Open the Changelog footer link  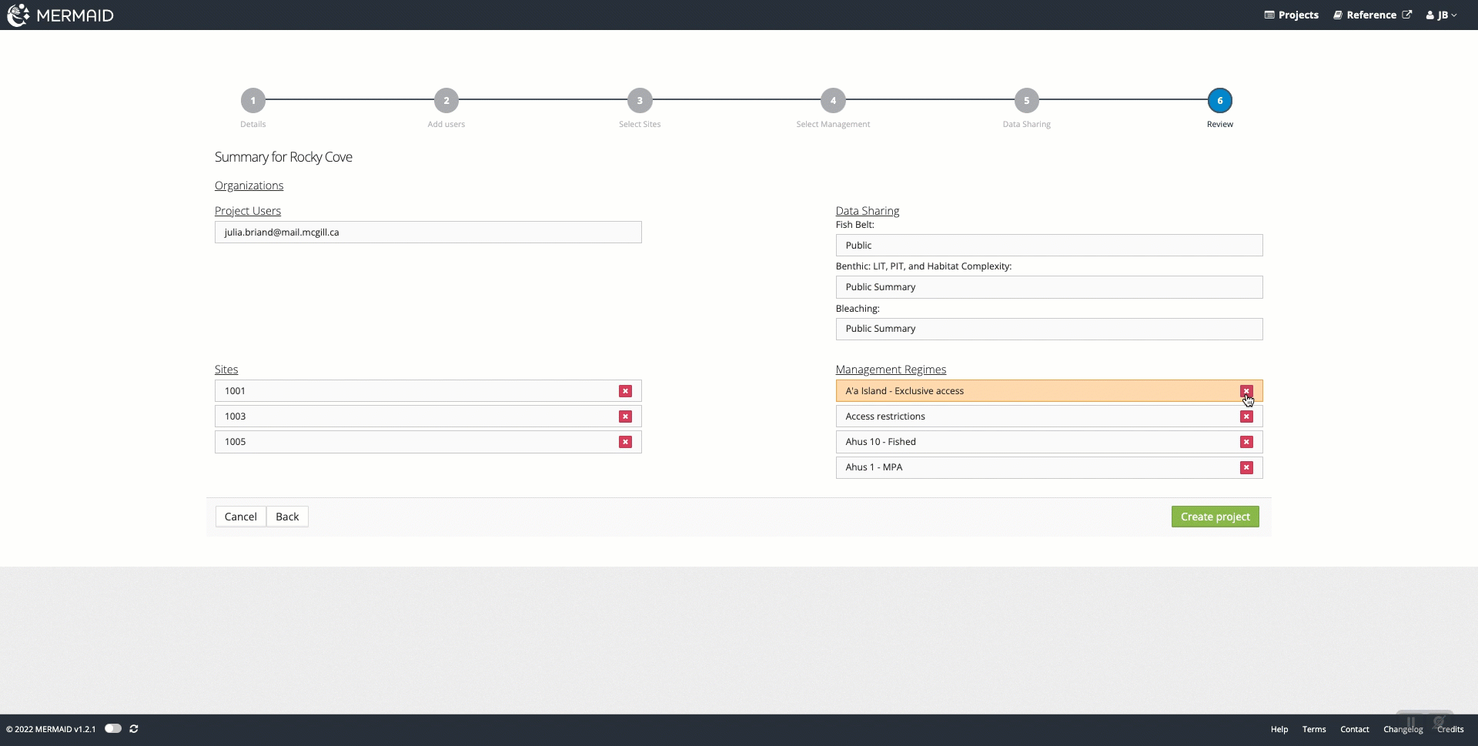[1403, 729]
